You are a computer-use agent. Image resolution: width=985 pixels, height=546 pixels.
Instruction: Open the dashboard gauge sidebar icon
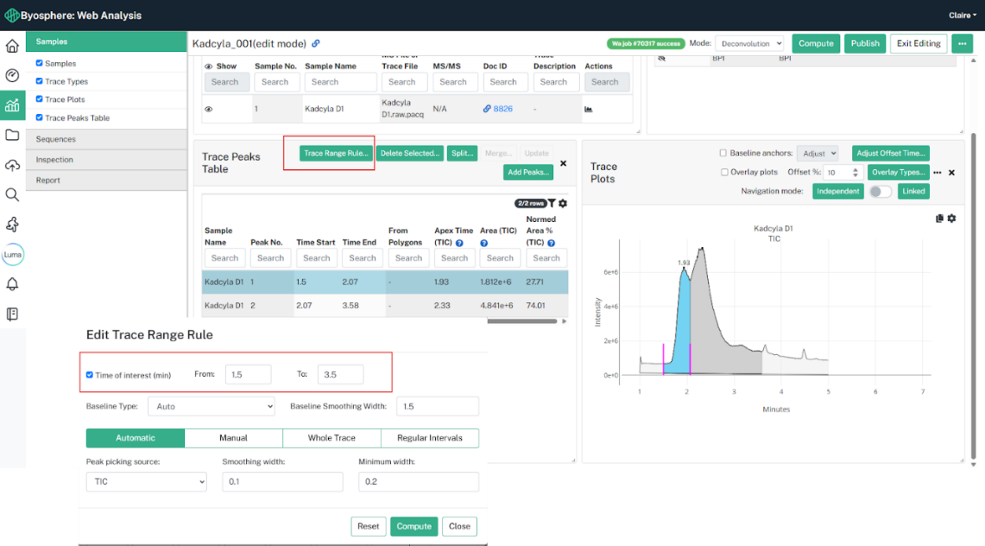click(12, 75)
